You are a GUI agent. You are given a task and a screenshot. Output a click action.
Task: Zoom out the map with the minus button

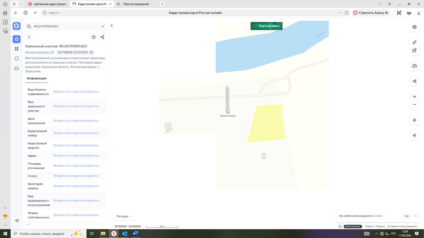[415, 105]
